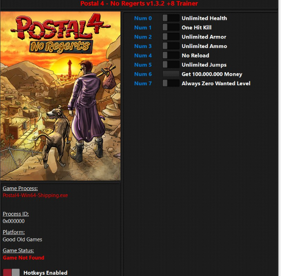
Task: Click the Num 7 hotkey label
Action: [x=143, y=83]
